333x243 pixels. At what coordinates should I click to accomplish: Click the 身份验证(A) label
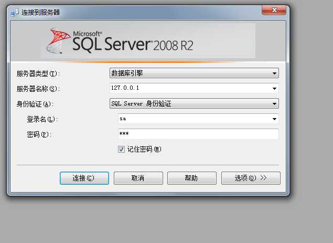35,104
